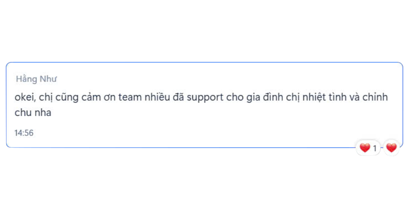Click the reaction count number 1
This screenshot has width=409, height=216.
[x=375, y=148]
